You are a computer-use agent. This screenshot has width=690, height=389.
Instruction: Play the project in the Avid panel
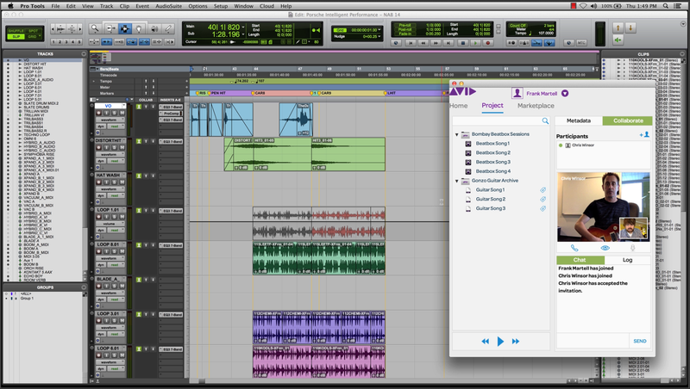(x=500, y=341)
